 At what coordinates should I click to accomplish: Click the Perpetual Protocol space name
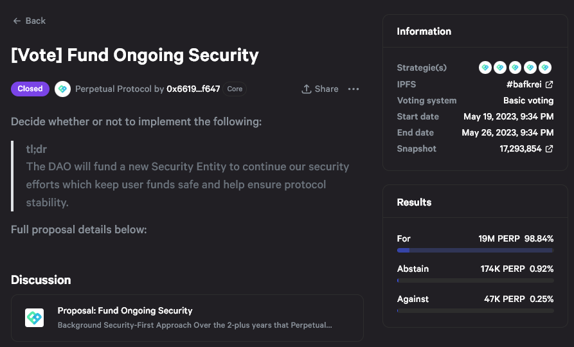[x=113, y=89]
